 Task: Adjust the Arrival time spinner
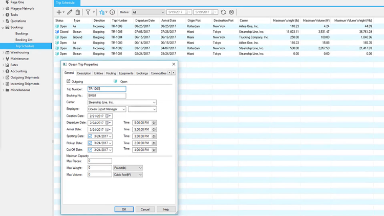pyautogui.click(x=154, y=129)
